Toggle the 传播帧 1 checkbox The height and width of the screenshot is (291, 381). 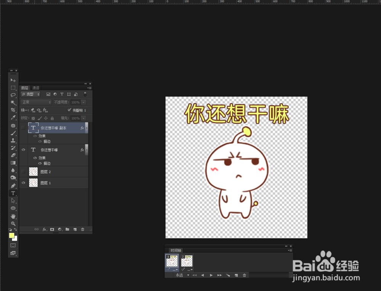69,110
